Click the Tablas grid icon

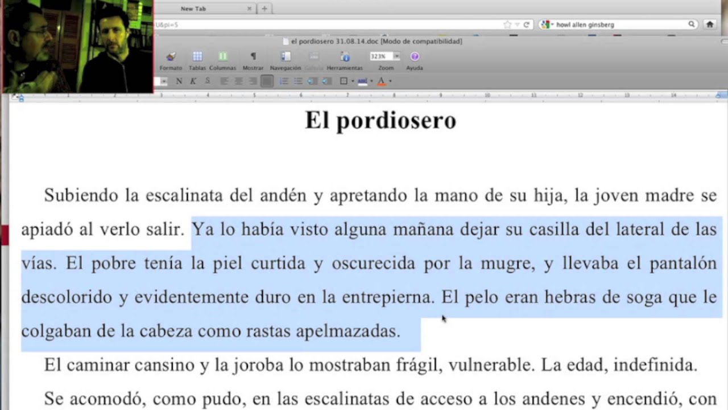[197, 56]
